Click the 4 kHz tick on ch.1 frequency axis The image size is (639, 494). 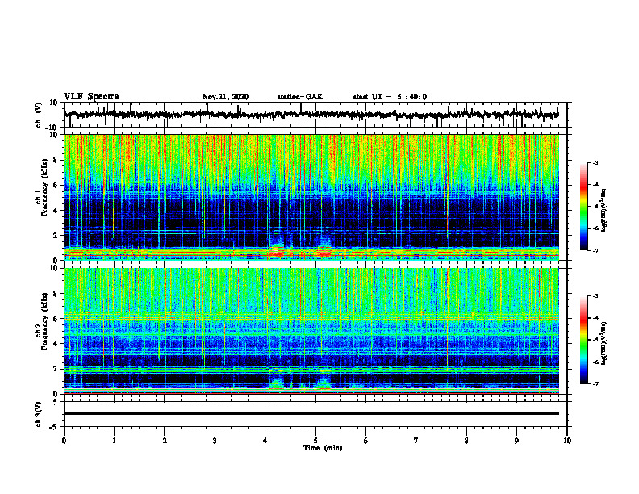click(56, 211)
